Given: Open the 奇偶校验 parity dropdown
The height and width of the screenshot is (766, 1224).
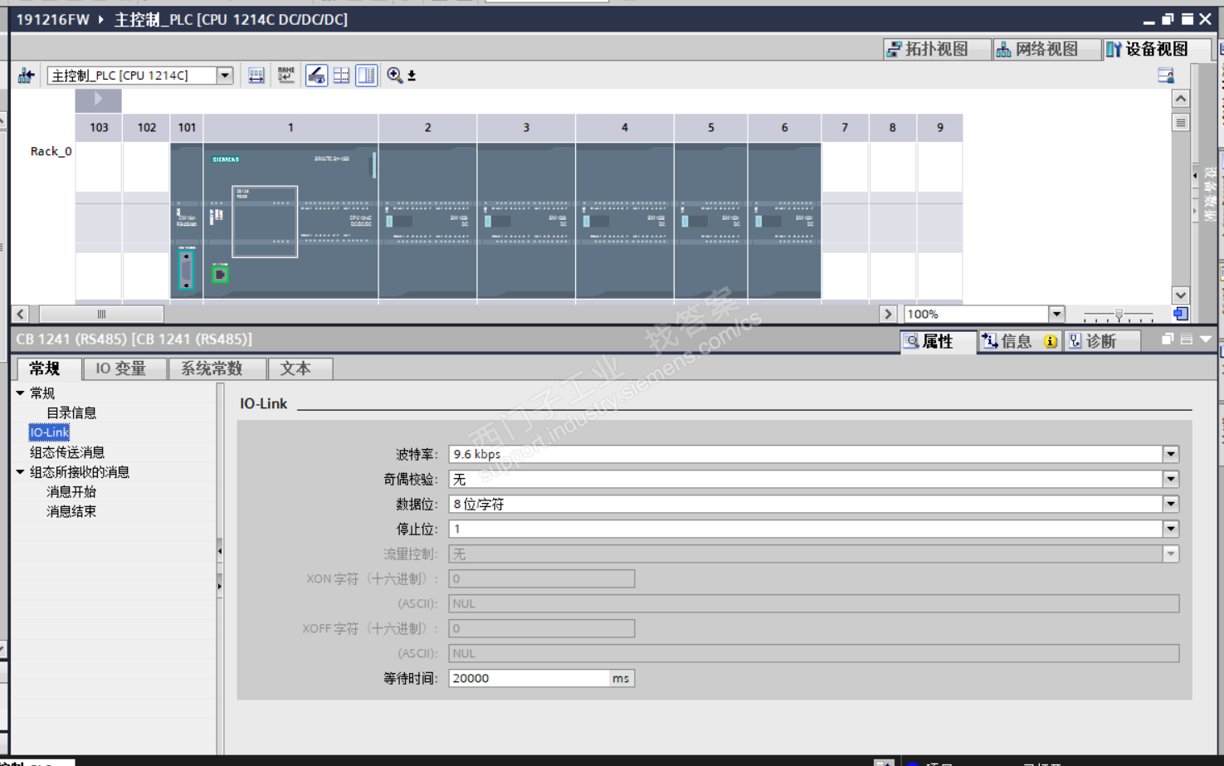Looking at the screenshot, I should point(1170,479).
